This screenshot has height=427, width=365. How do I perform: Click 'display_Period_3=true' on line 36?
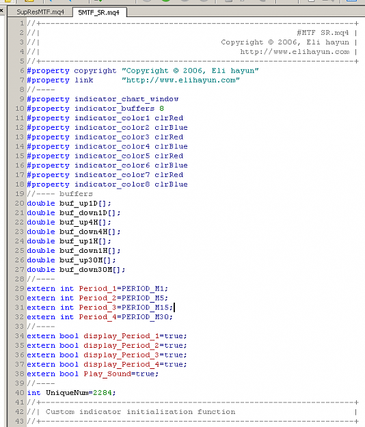coord(133,355)
